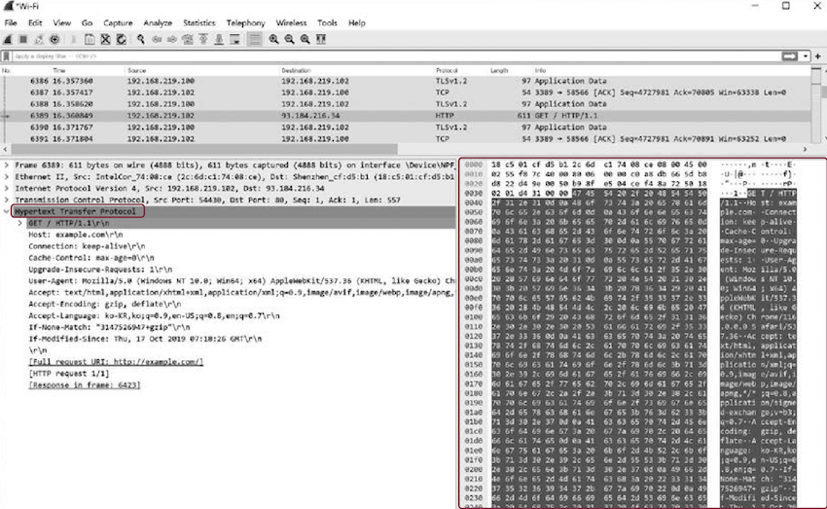Open the Go menu

[87, 22]
